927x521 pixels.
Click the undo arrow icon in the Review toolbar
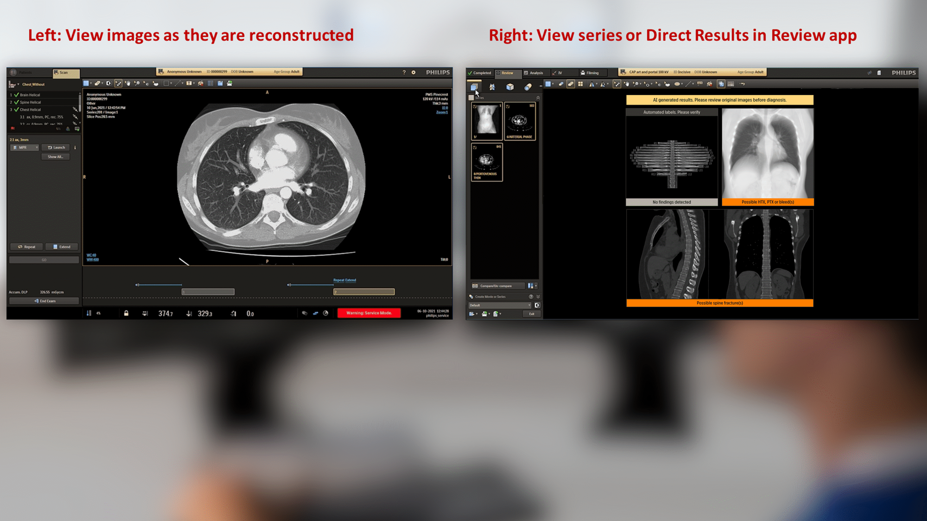(x=742, y=84)
